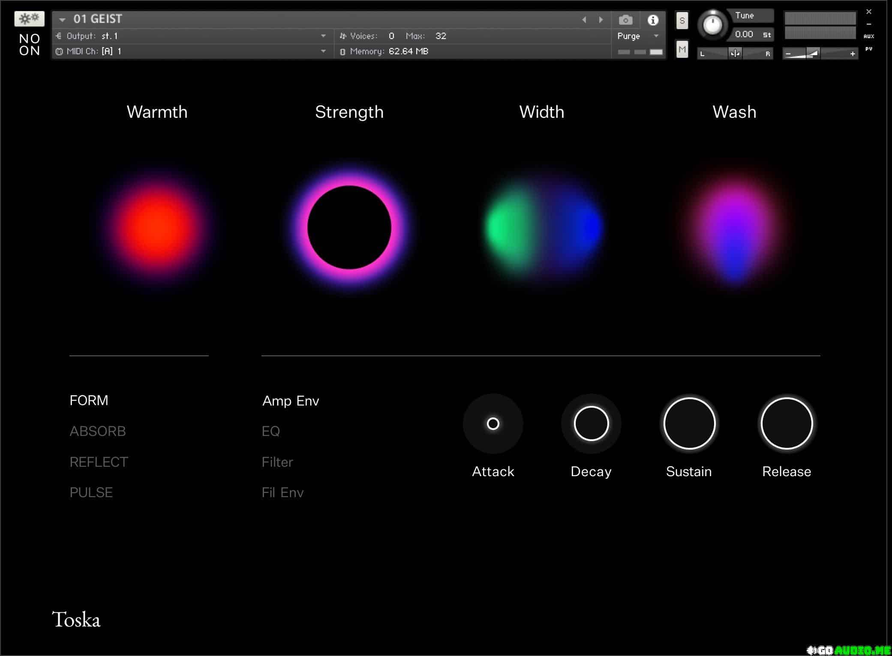
Task: Toggle the Solo S button
Action: point(682,21)
